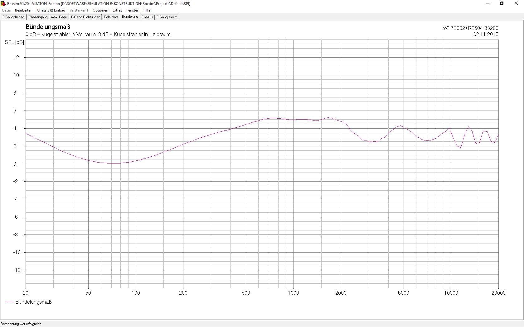524x327 pixels.
Task: Select the max. Pegel tab
Action: pos(59,17)
